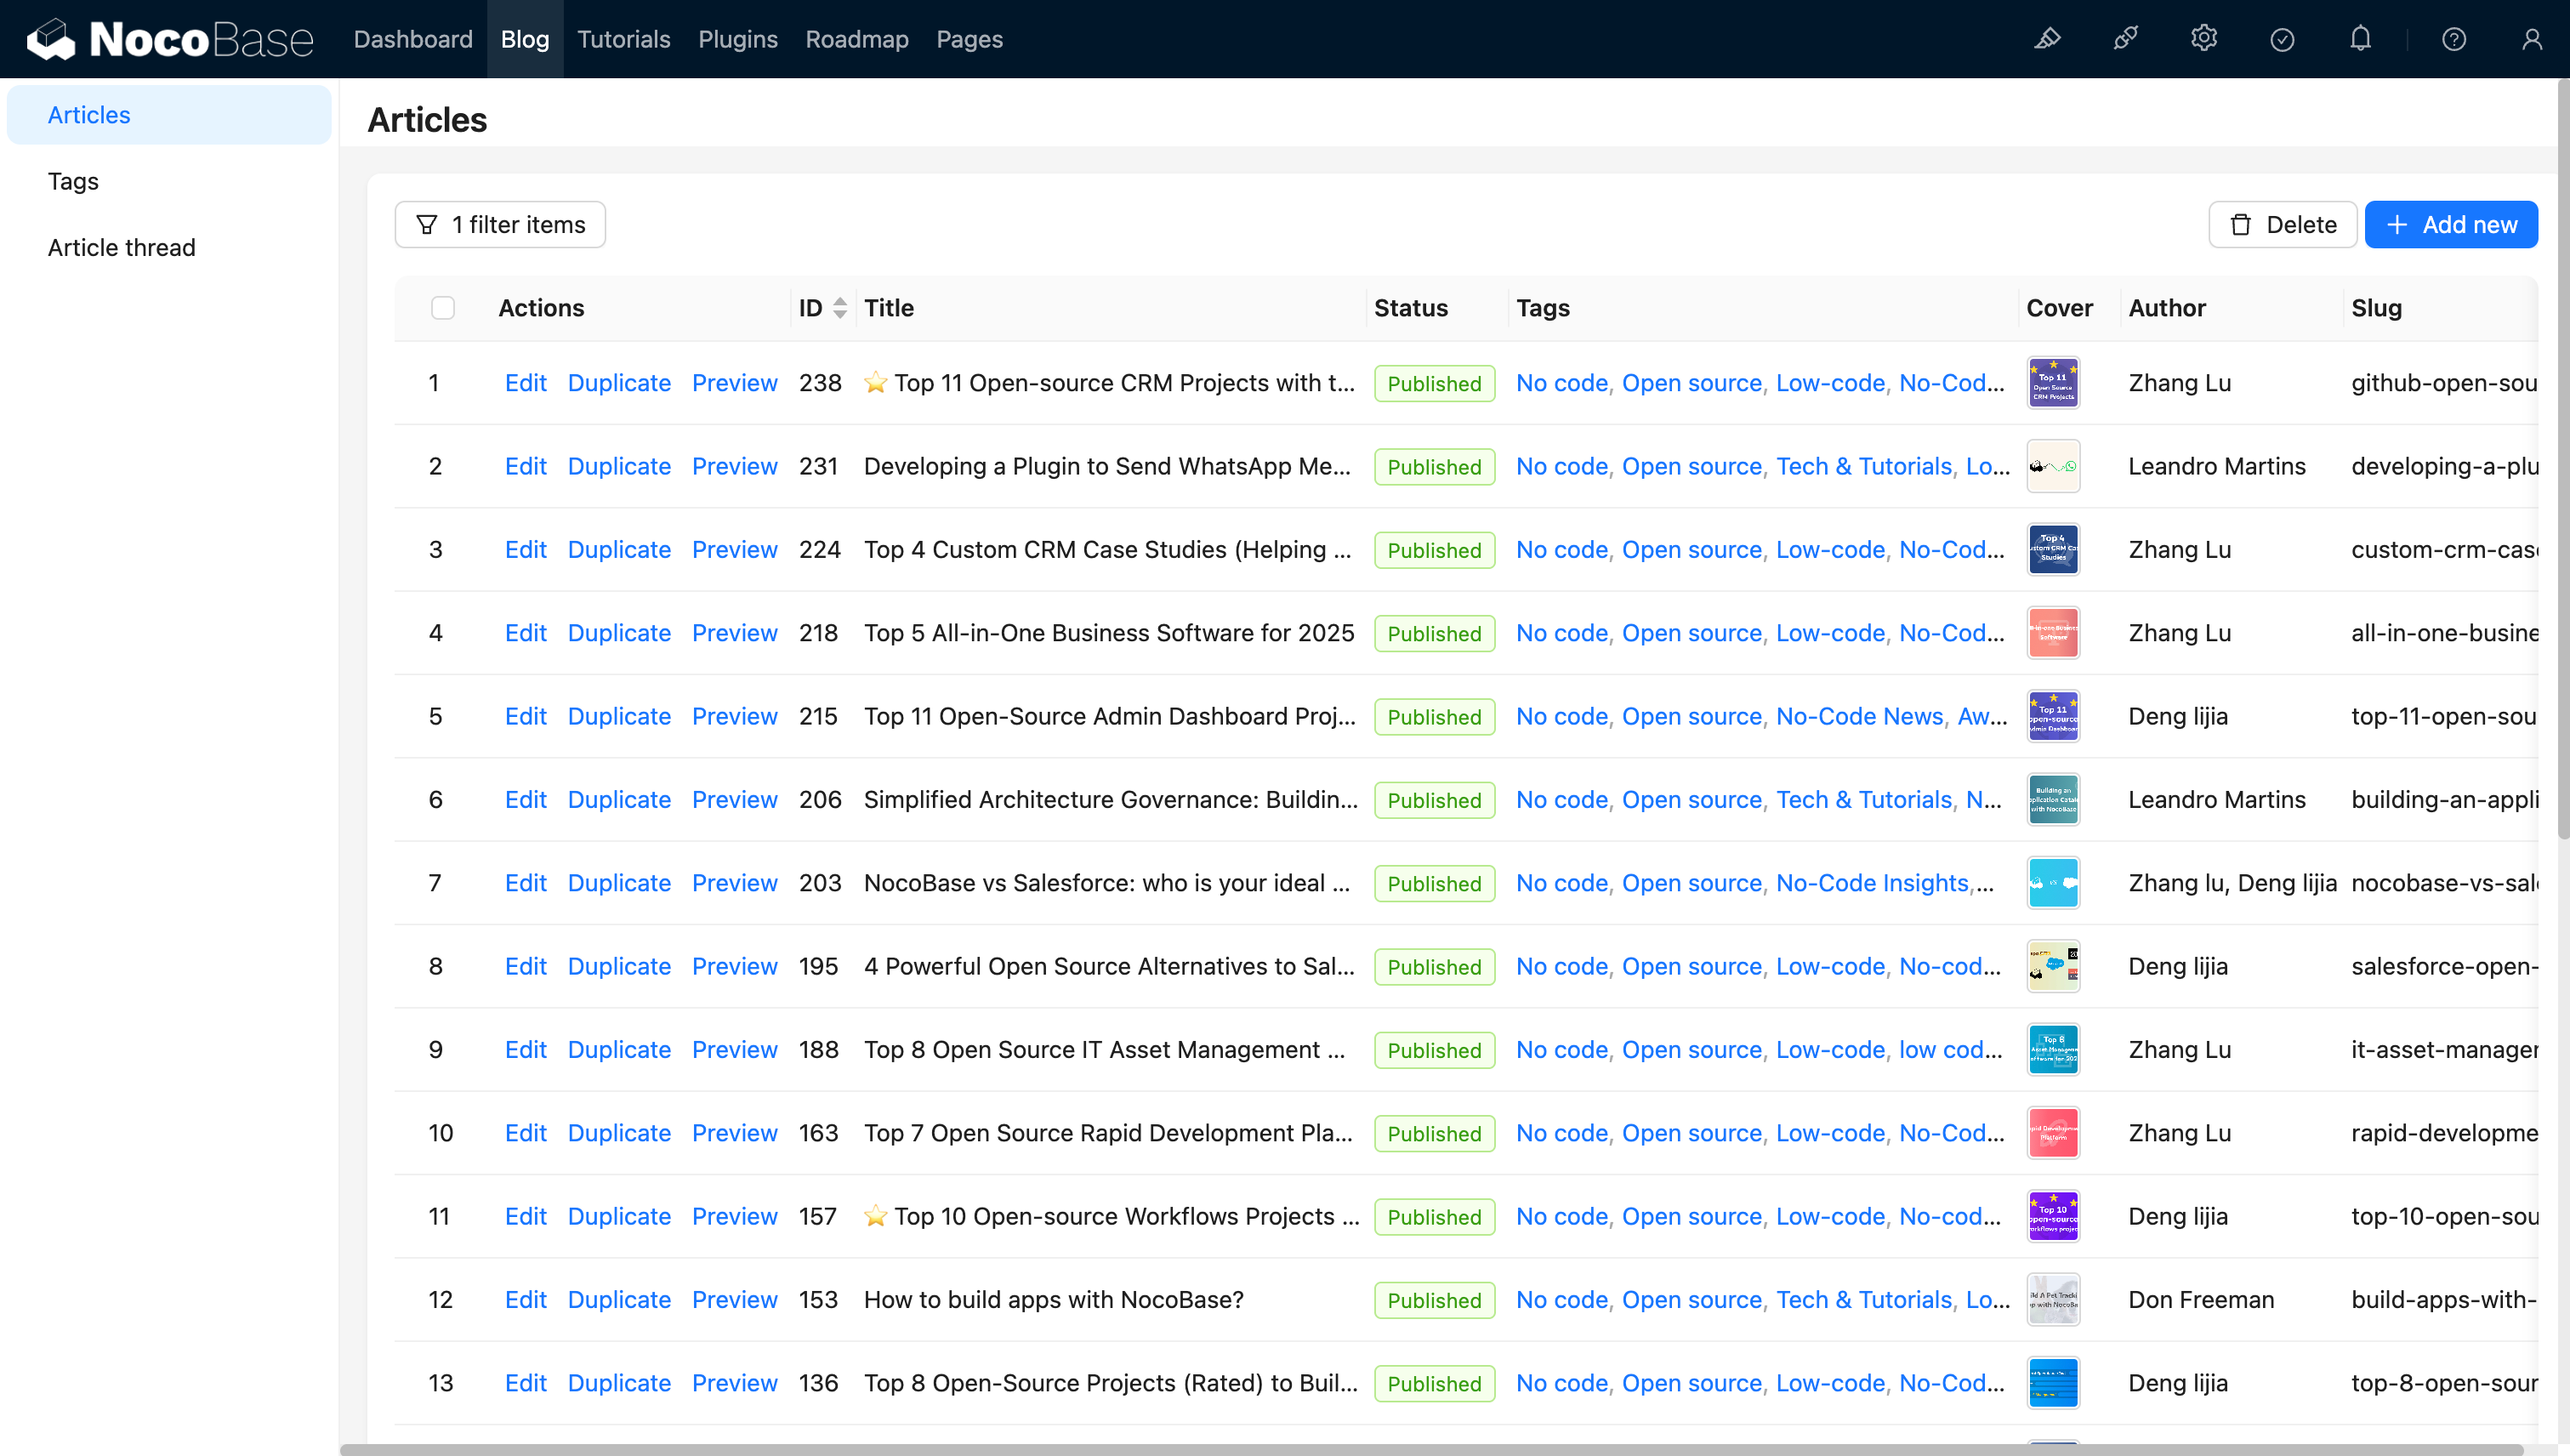2570x1456 pixels.
Task: Open the notifications bell icon
Action: pos(2360,39)
